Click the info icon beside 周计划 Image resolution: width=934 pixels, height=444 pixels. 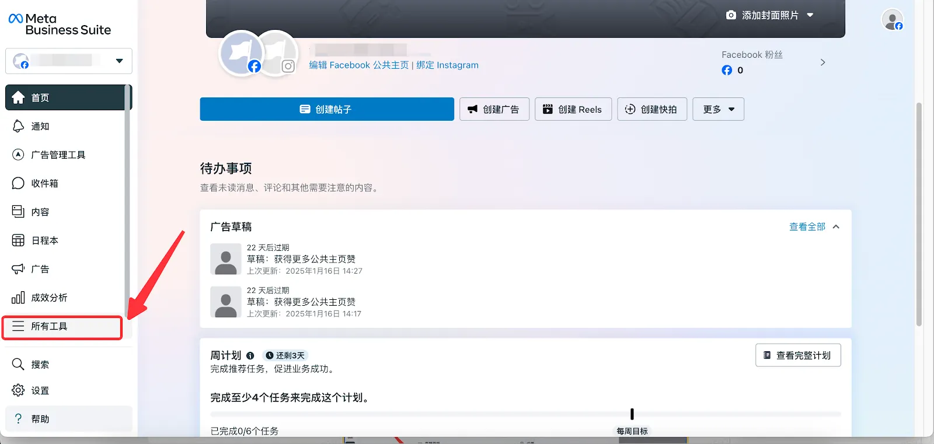(x=250, y=356)
